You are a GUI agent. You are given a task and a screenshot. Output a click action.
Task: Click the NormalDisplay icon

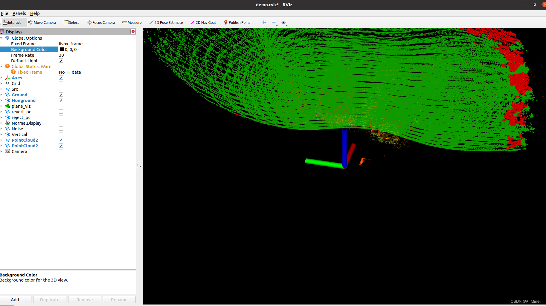pos(7,123)
